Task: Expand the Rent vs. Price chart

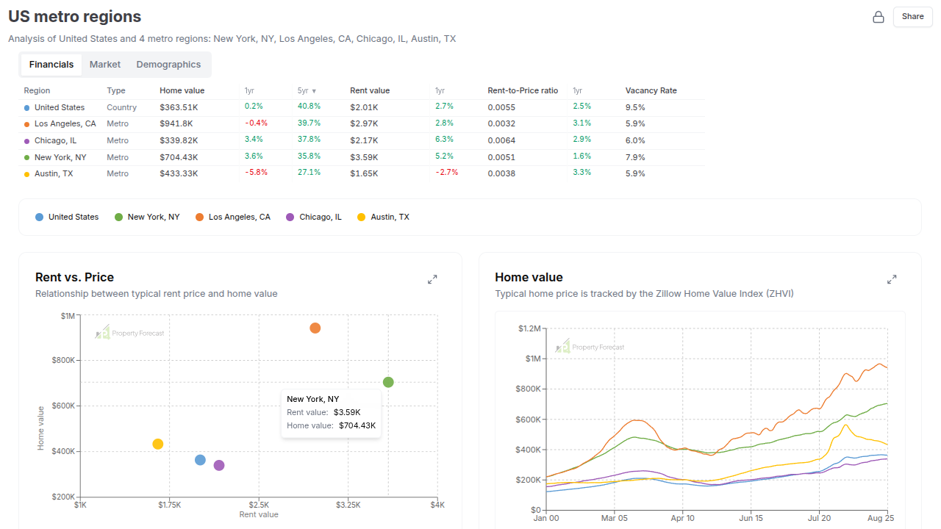Action: (432, 279)
